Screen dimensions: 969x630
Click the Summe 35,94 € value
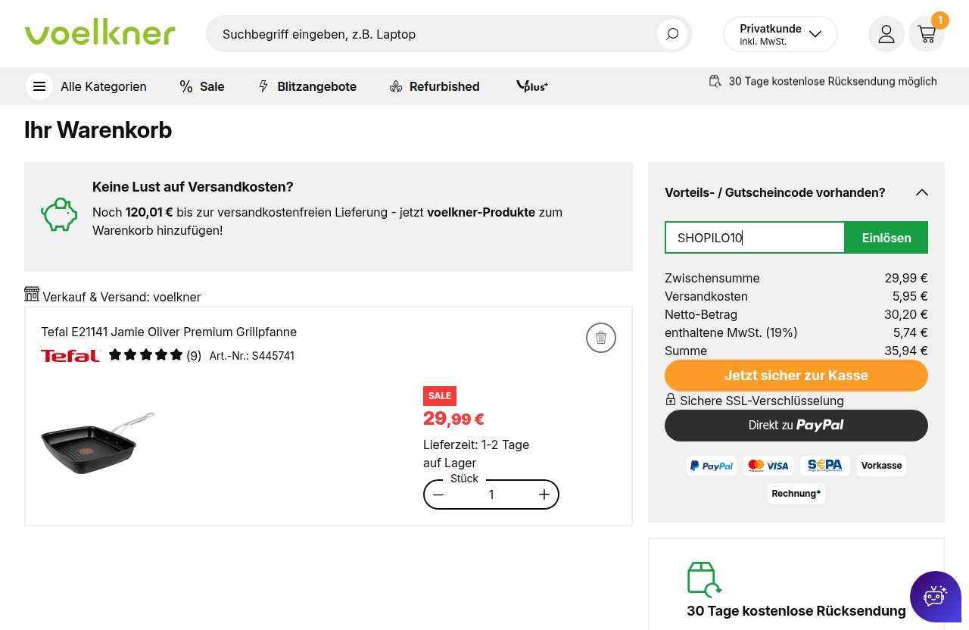(x=906, y=351)
